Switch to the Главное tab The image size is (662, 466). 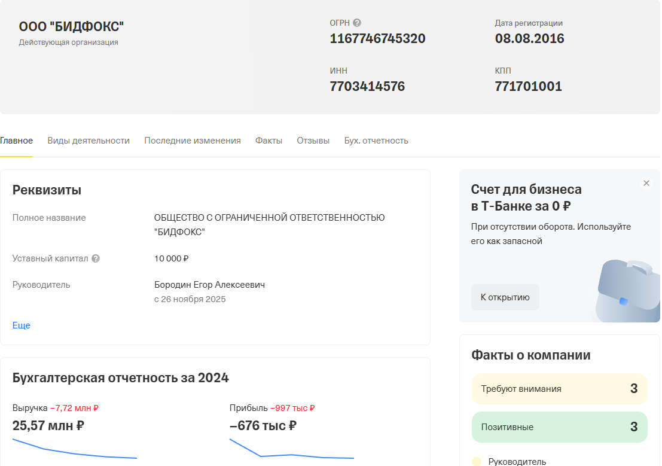coord(16,141)
